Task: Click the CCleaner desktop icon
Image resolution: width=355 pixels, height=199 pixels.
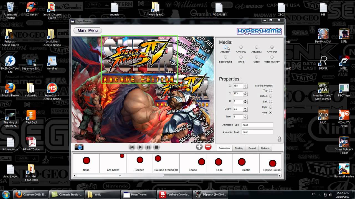Action: coord(31,9)
